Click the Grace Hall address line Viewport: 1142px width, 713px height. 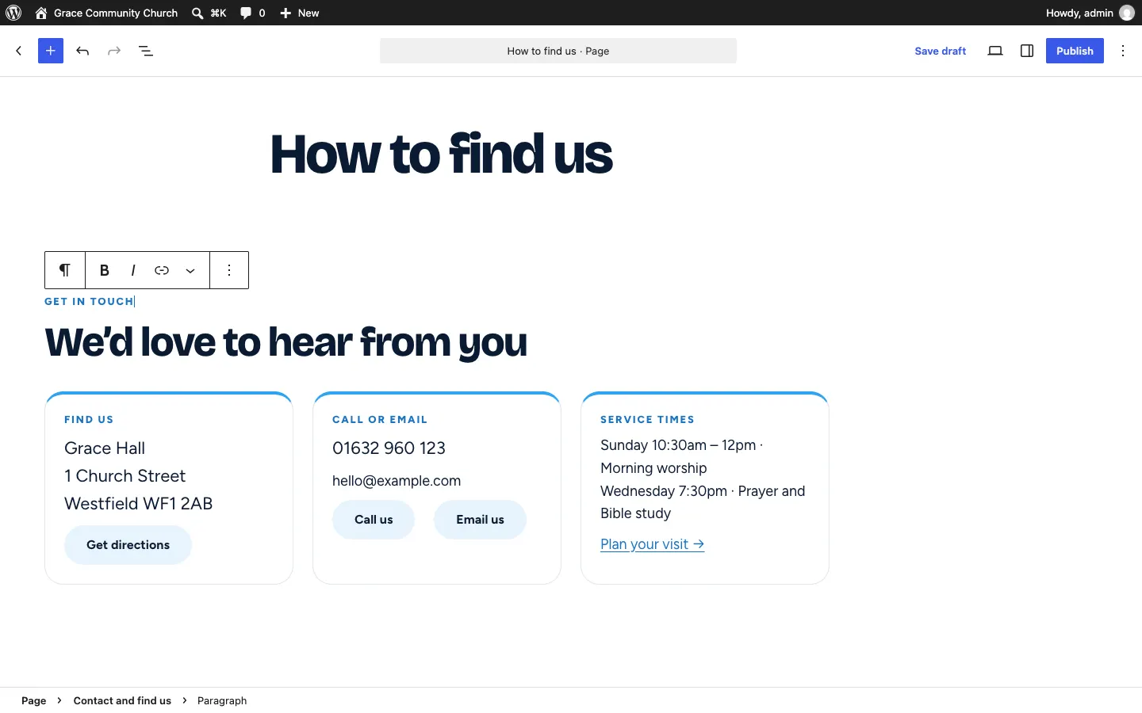(x=105, y=448)
